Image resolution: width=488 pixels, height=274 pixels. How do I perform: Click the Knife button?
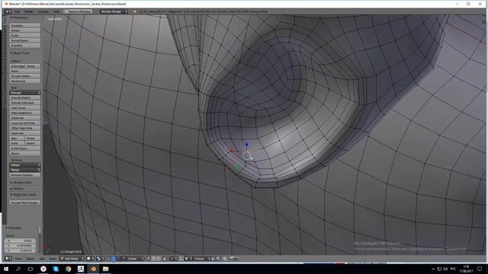17,143
